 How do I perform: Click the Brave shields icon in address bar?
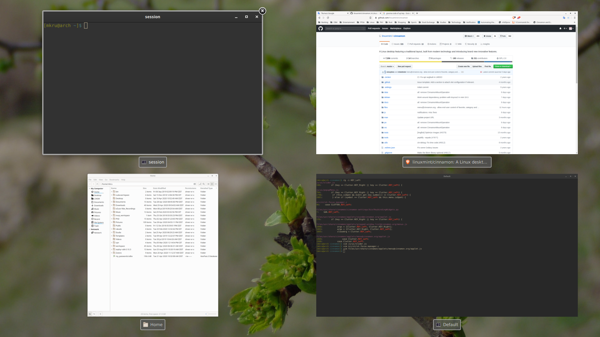[514, 18]
